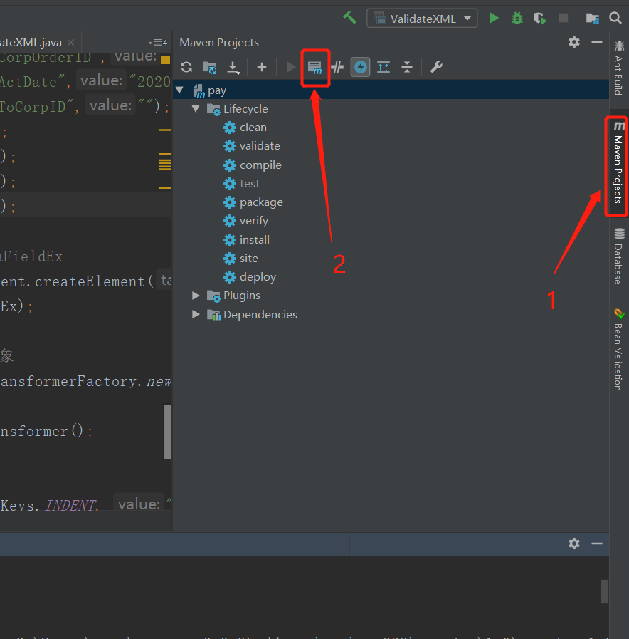Toggle Offline Mode in Maven toolbar
Image resolution: width=629 pixels, height=639 pixels.
(x=337, y=67)
